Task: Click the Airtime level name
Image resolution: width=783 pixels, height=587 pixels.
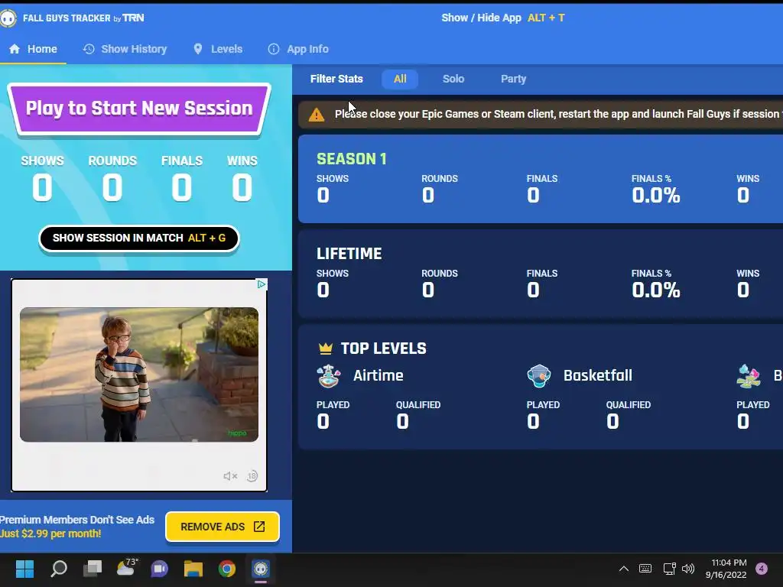Action: [x=379, y=375]
